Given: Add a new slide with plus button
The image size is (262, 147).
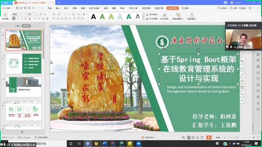Looking at the screenshot, I should pos(22,132).
